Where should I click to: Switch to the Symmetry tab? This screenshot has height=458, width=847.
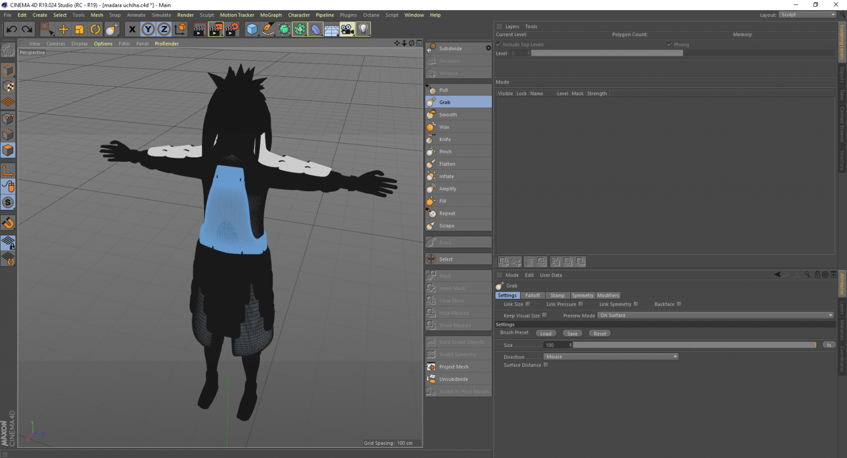pyautogui.click(x=582, y=296)
